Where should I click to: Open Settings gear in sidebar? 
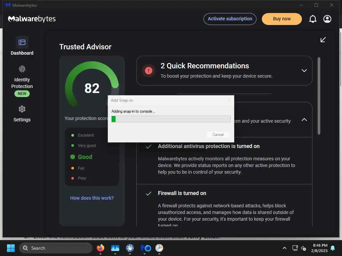point(22,109)
